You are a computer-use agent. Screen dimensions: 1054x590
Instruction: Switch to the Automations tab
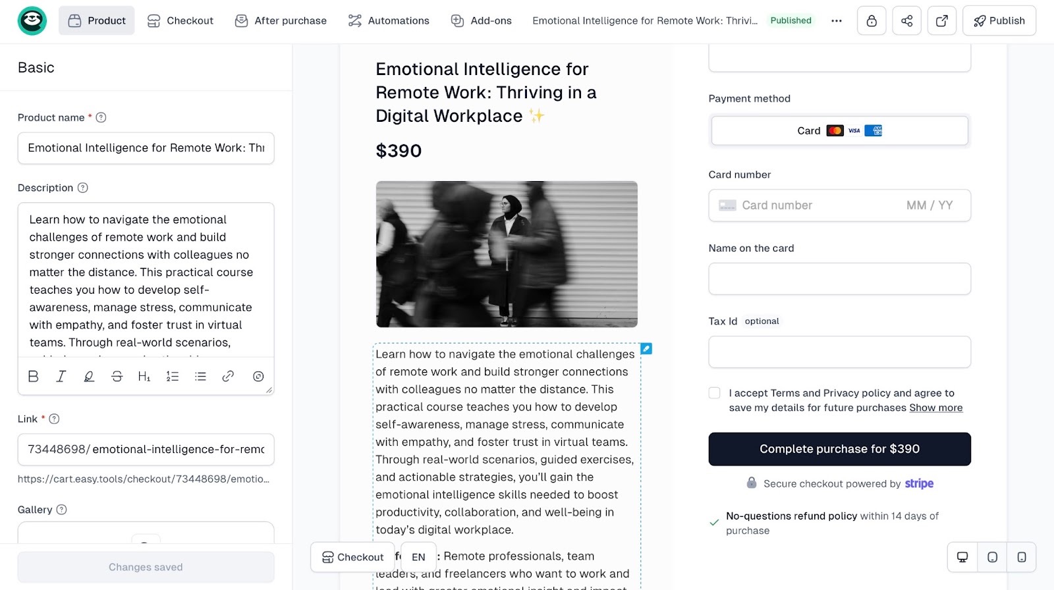[389, 20]
